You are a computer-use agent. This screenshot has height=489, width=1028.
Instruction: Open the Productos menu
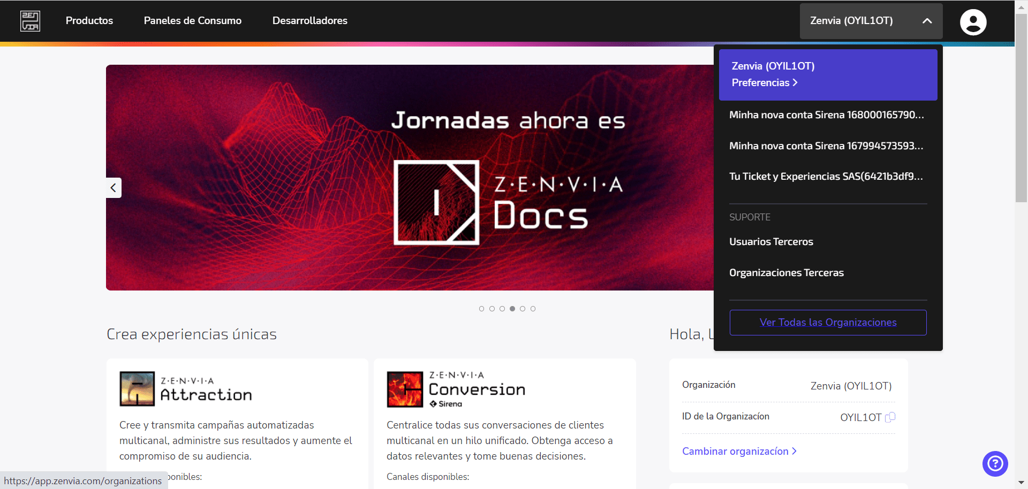(89, 21)
